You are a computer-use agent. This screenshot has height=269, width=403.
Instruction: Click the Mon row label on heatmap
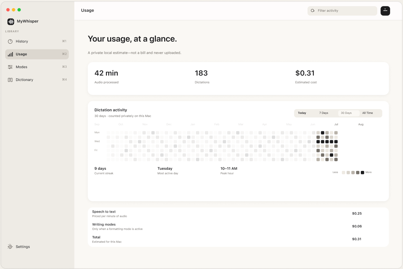point(97,133)
